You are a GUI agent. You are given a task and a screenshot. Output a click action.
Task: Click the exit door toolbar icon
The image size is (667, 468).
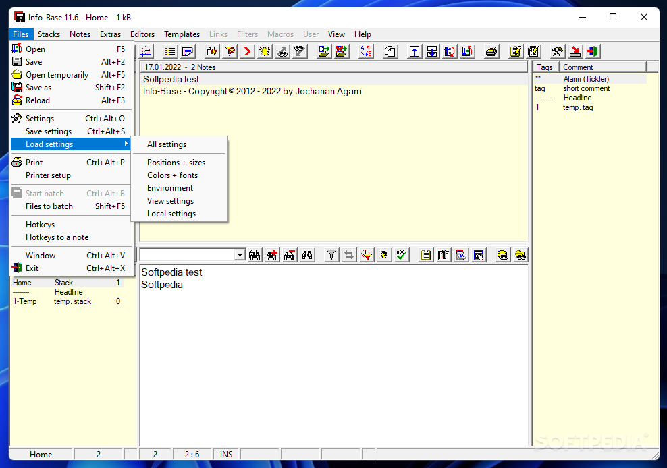pyautogui.click(x=593, y=51)
